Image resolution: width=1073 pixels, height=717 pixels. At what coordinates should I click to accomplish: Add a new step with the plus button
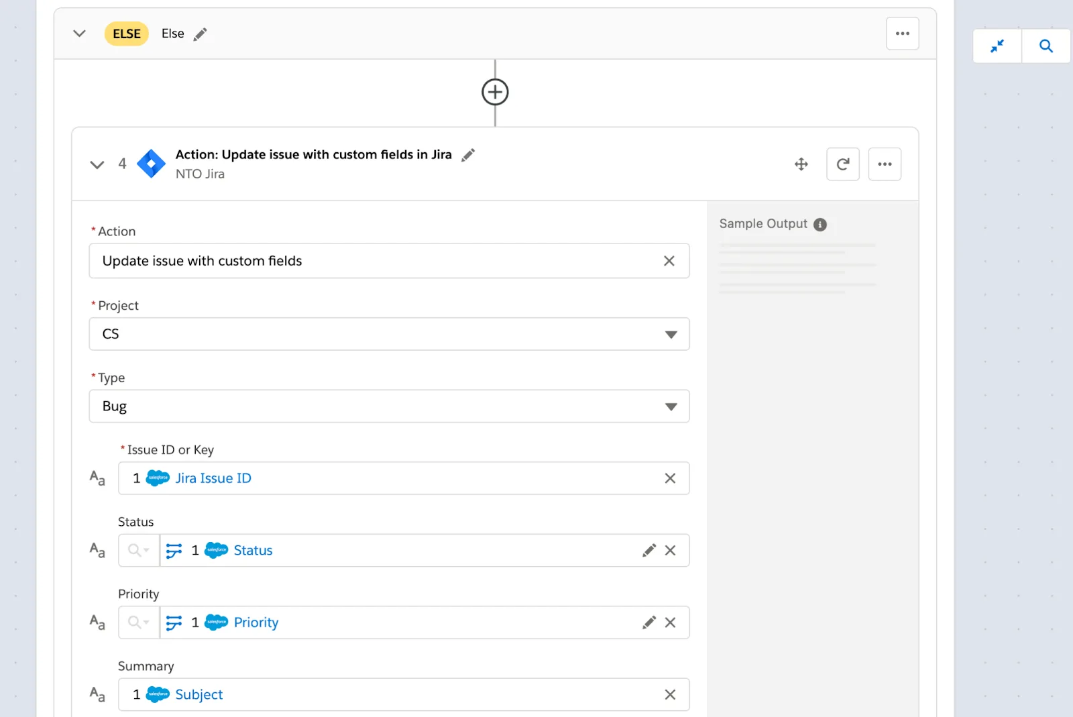(x=494, y=92)
